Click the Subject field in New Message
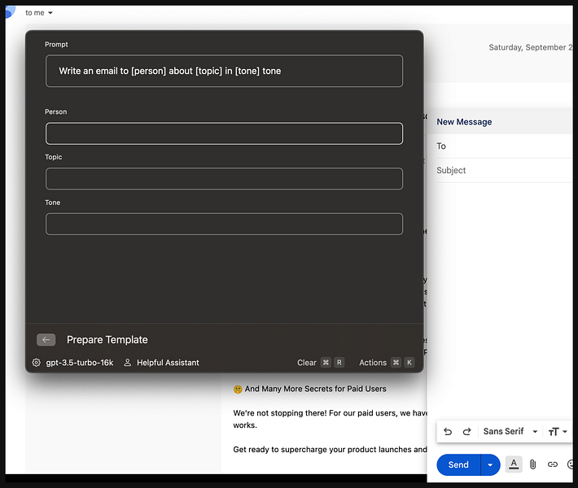The height and width of the screenshot is (488, 578). coord(503,171)
